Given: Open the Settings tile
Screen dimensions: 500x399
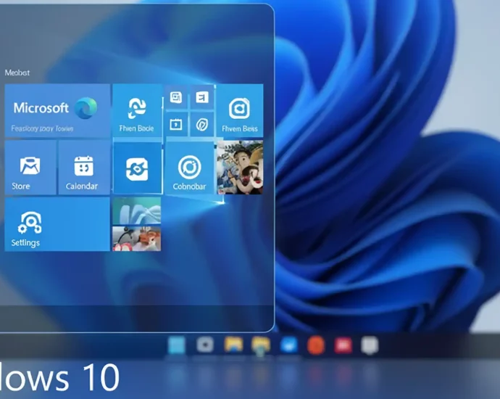Looking at the screenshot, I should click(57, 224).
